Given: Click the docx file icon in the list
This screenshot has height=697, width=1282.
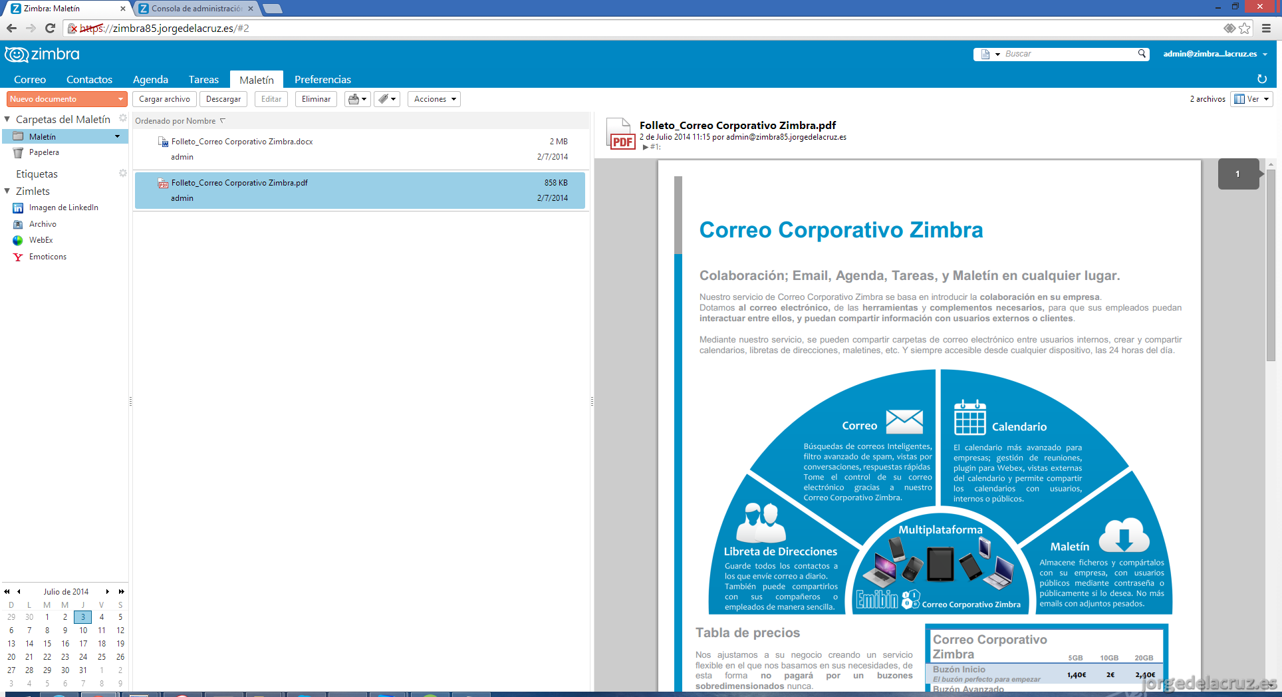Looking at the screenshot, I should (163, 142).
